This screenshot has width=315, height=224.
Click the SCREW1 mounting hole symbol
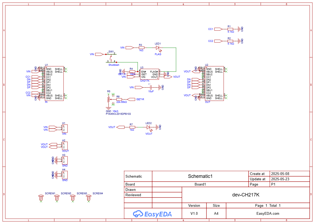(x=41, y=198)
